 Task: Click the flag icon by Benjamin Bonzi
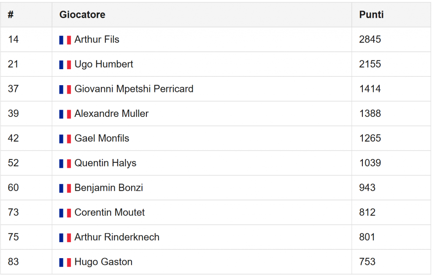pos(65,188)
